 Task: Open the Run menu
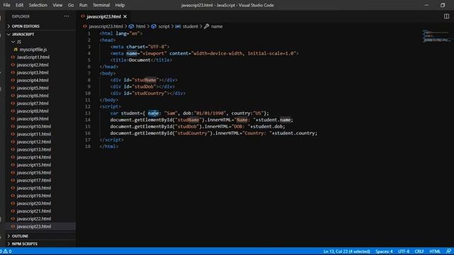pos(83,5)
